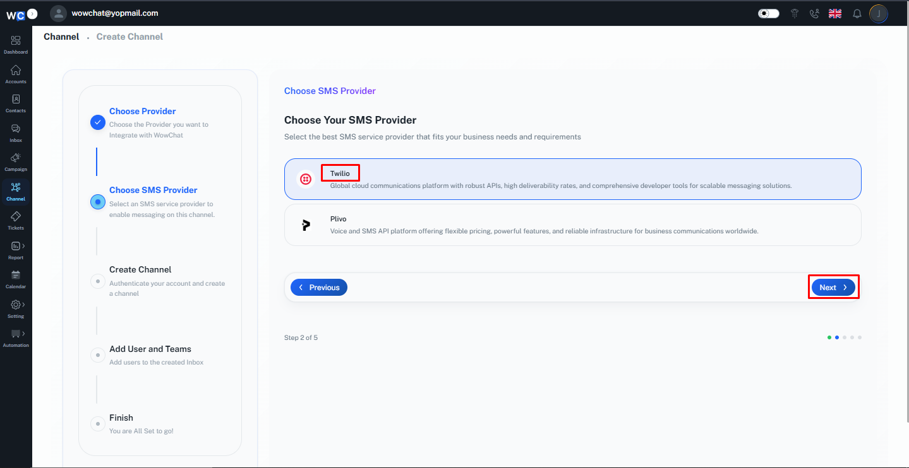909x468 pixels.
Task: Toggle the dark mode switch in header
Action: pyautogui.click(x=768, y=13)
